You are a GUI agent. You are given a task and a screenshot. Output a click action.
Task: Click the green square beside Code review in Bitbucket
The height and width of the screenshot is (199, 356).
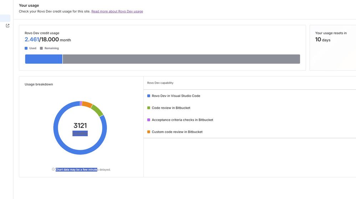(149, 108)
